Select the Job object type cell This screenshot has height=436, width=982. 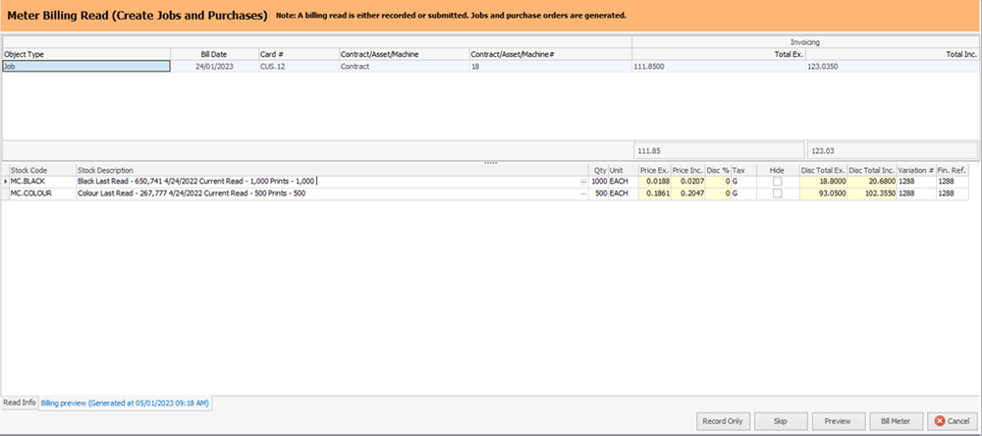coord(86,67)
